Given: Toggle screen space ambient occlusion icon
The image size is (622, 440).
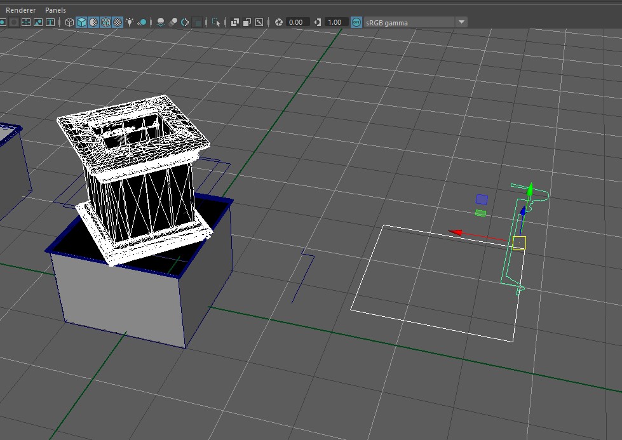Looking at the screenshot, I should pos(161,22).
